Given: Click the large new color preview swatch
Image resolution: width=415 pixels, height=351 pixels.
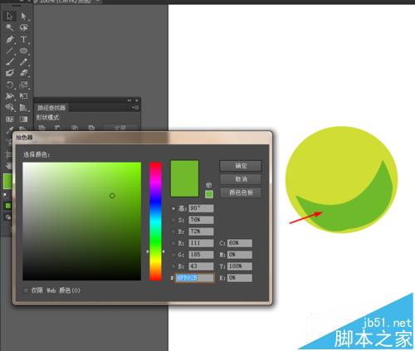Looking at the screenshot, I should 184,178.
